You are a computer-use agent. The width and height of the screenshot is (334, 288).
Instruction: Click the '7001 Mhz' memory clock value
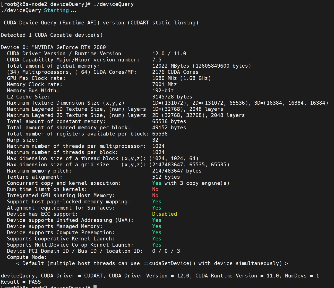point(164,84)
